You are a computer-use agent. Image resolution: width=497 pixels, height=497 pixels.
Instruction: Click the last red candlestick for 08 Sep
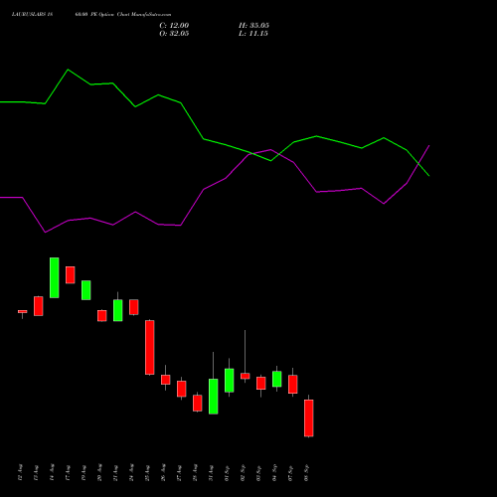click(x=309, y=418)
